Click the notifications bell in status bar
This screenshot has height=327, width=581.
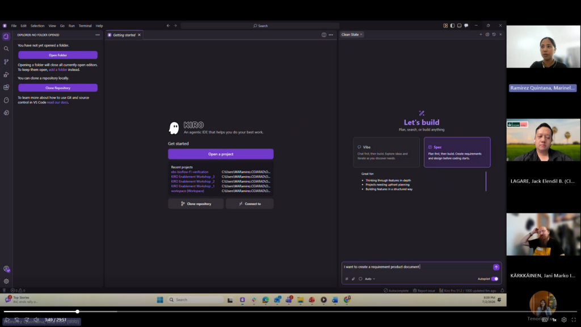502,291
